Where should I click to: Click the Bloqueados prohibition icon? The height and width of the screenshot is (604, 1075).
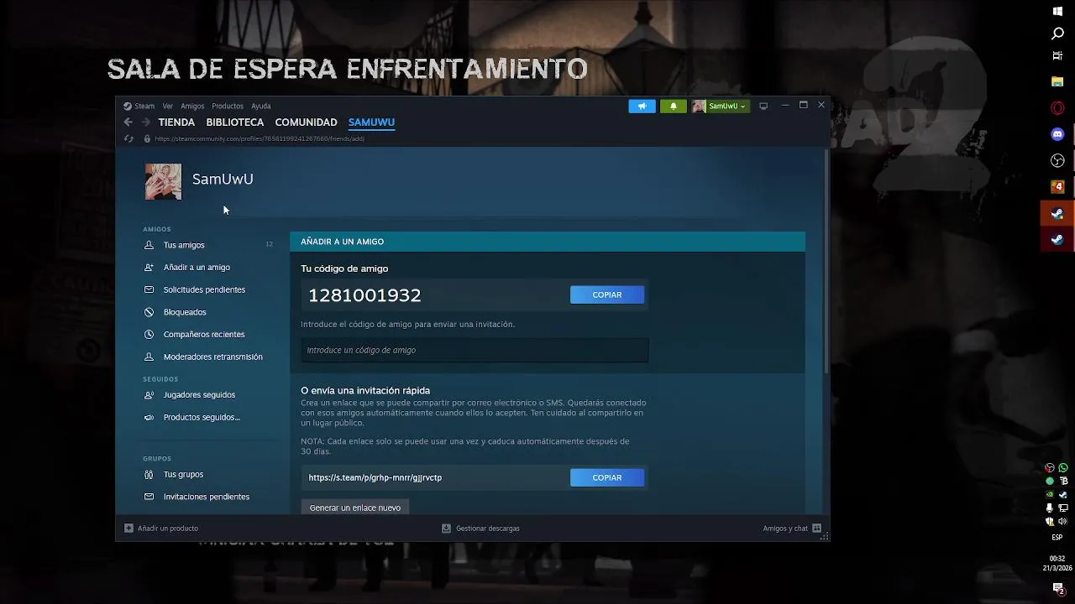[149, 312]
